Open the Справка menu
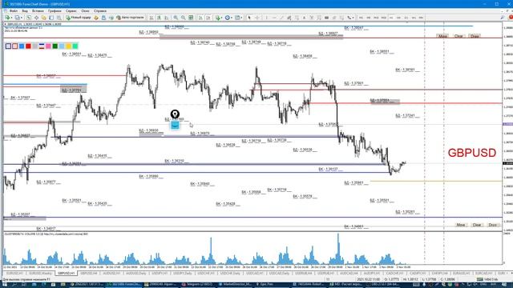Screen dimensions: 513x288 (x=100, y=11)
